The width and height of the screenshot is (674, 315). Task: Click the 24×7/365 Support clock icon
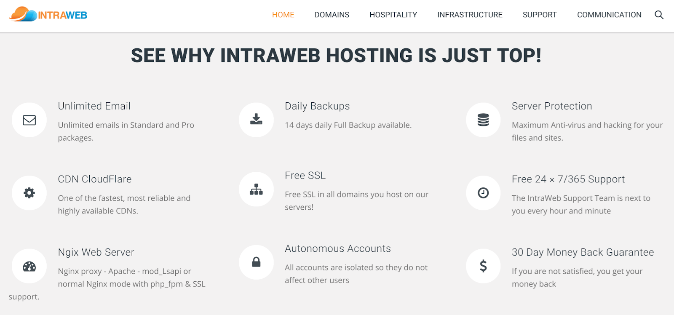tap(483, 193)
